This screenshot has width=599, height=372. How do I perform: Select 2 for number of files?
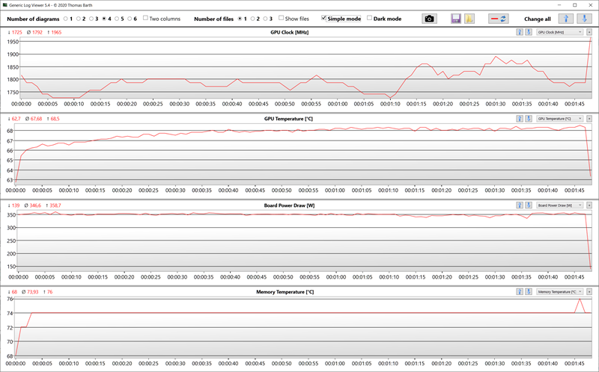pyautogui.click(x=252, y=19)
